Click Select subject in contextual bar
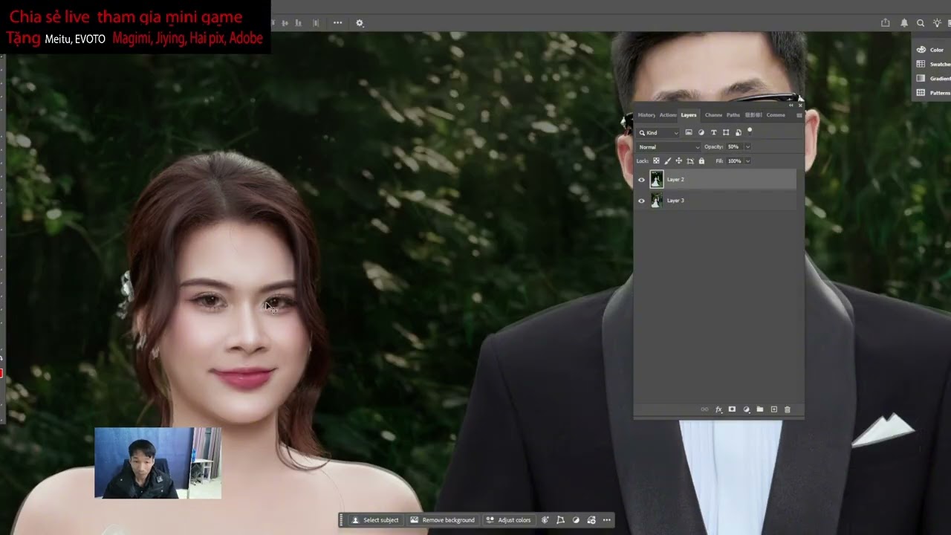The height and width of the screenshot is (535, 951). coord(375,520)
